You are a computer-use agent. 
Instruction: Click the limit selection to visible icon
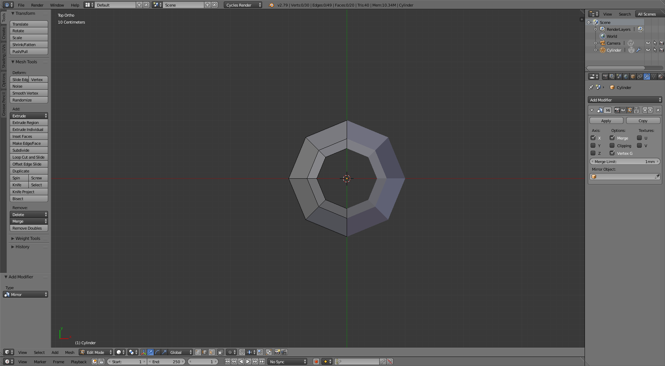(220, 352)
